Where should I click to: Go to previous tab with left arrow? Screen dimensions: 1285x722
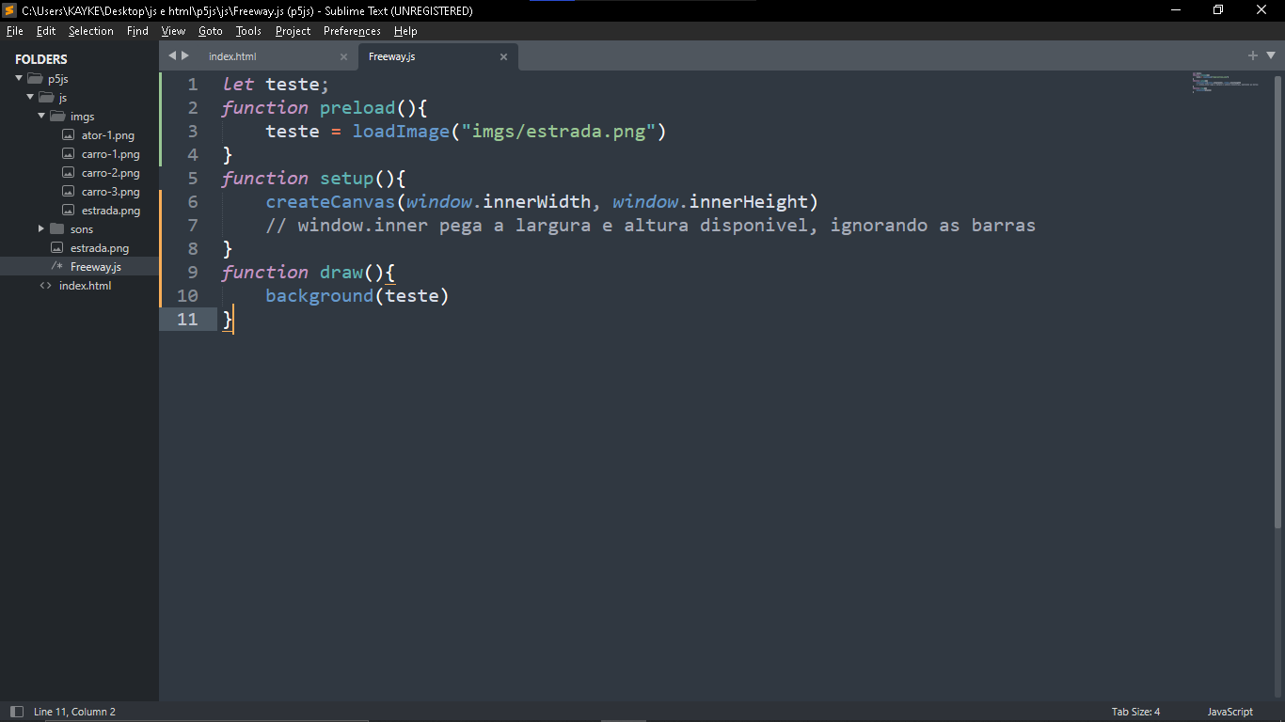click(172, 55)
